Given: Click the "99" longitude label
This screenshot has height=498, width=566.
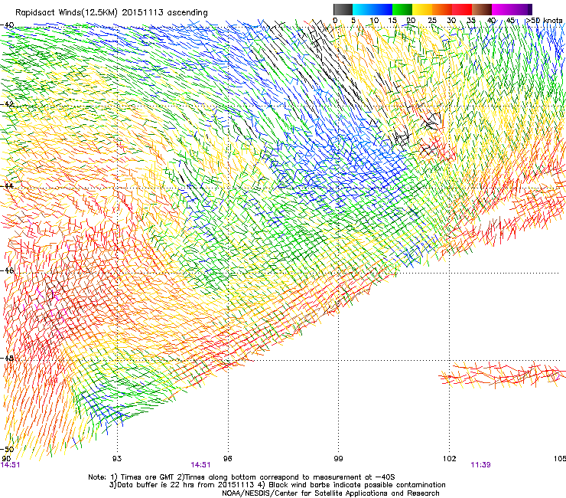Looking at the screenshot, I should pyautogui.click(x=338, y=459).
